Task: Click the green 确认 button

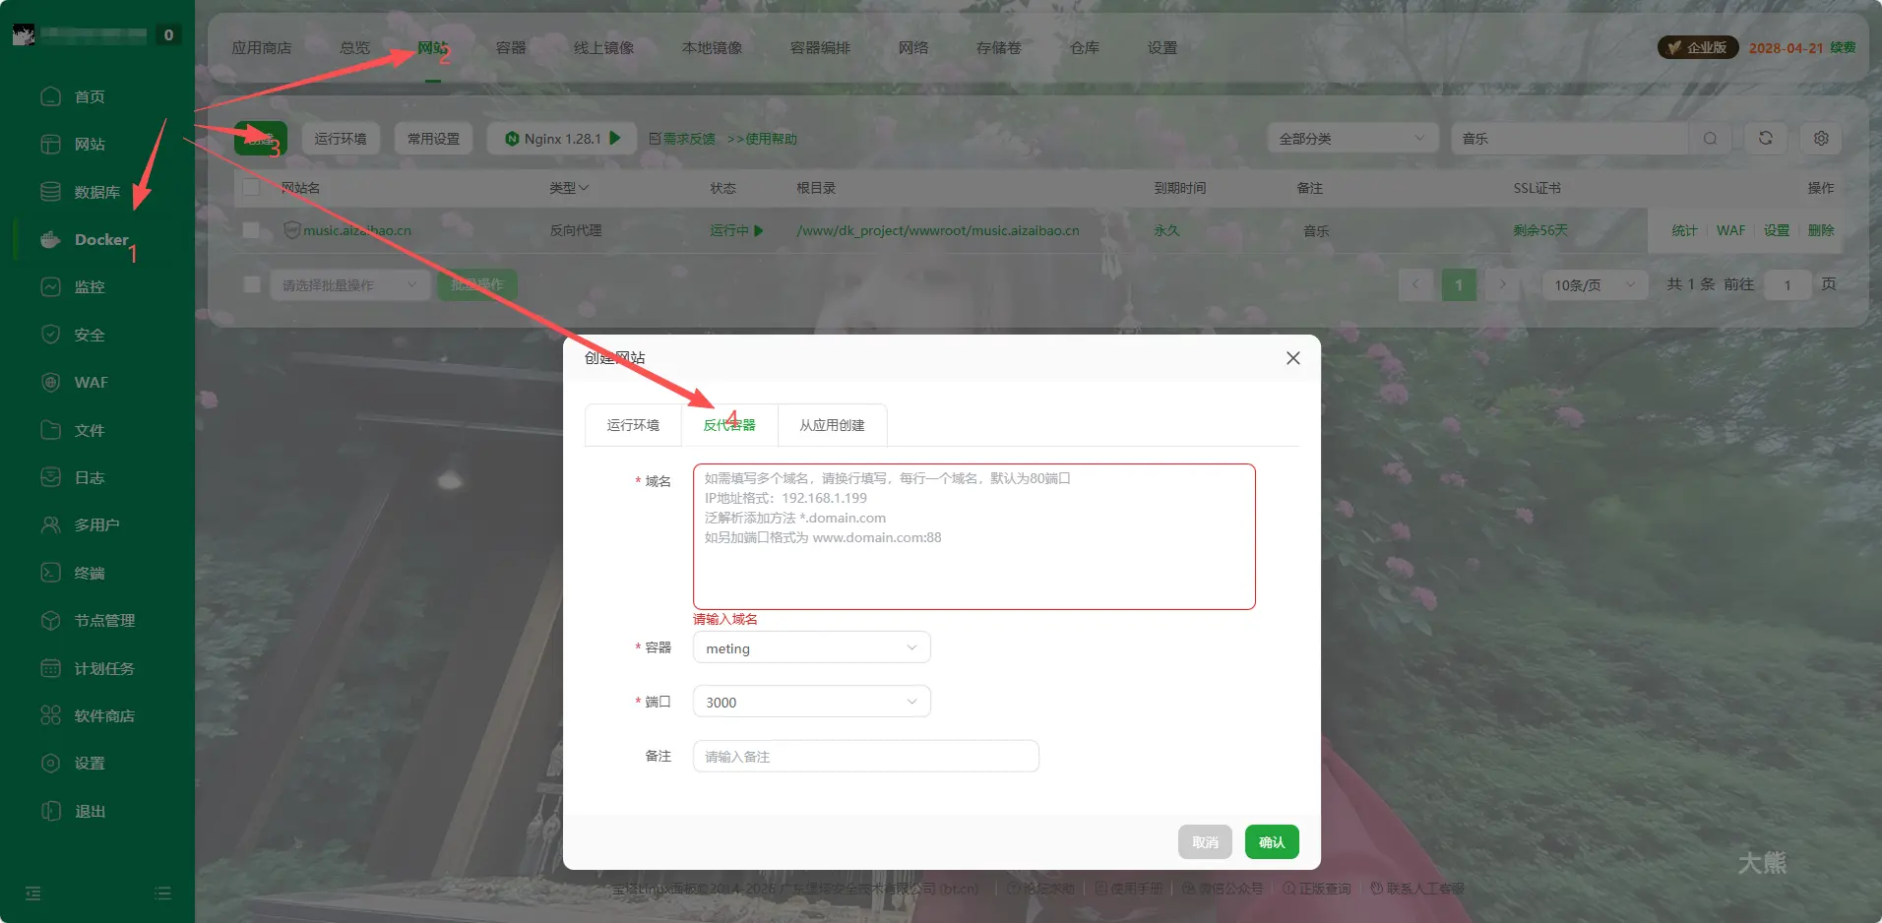Action: (x=1272, y=842)
